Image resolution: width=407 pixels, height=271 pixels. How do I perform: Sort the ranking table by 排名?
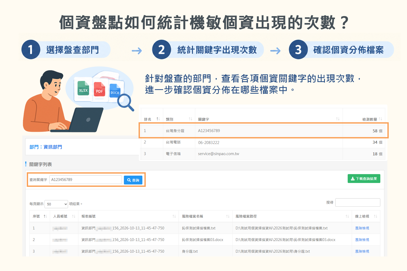click(x=158, y=119)
